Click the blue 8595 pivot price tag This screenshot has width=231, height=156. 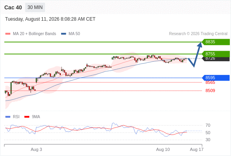pyautogui.click(x=216, y=78)
